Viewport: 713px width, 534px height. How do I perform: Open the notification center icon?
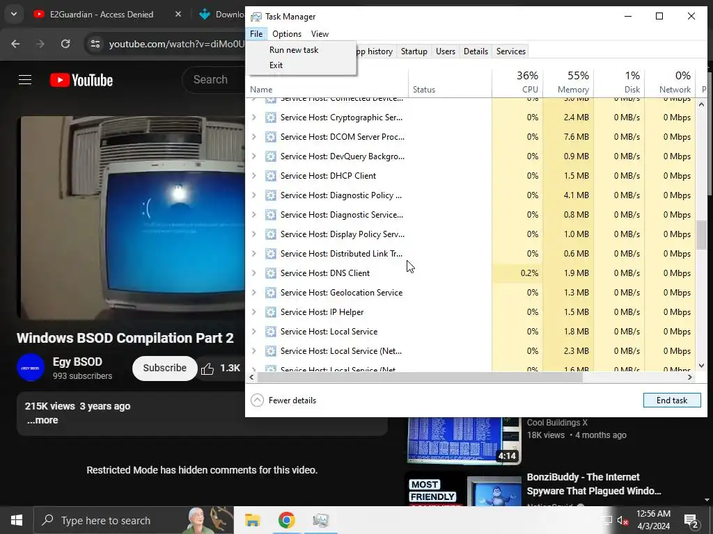tap(691, 521)
